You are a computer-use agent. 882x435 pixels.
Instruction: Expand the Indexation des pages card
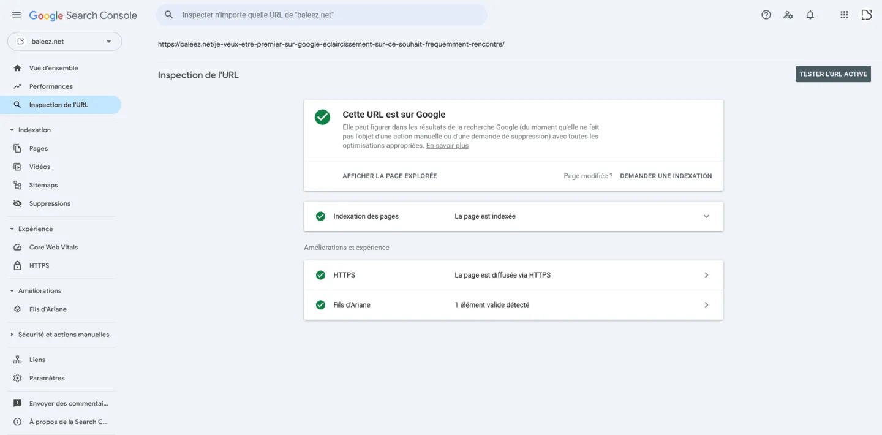[x=706, y=216]
